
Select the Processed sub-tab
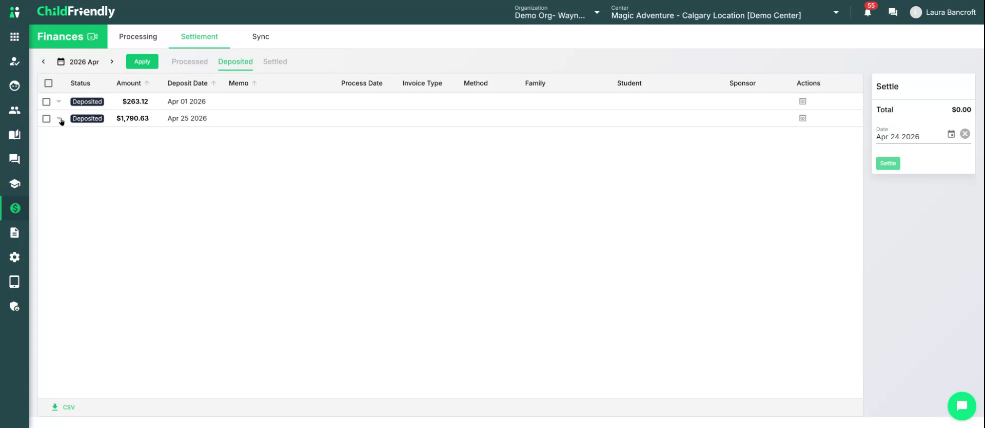tap(189, 61)
